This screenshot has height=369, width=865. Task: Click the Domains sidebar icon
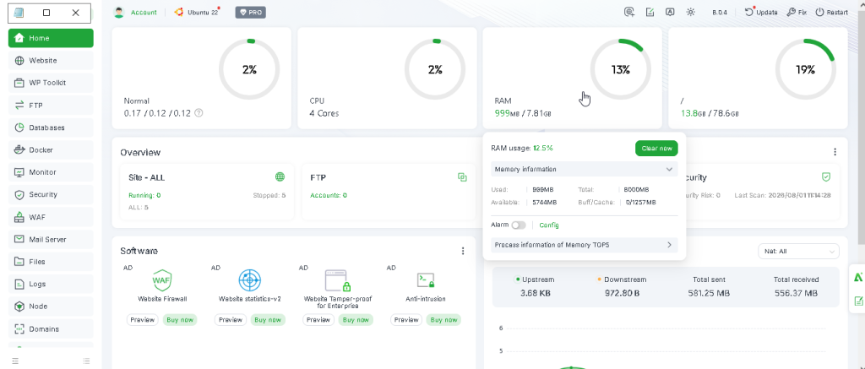click(x=19, y=328)
